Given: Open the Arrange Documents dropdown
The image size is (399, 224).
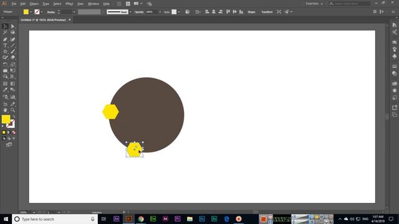Looking at the screenshot, I should pos(138,4).
